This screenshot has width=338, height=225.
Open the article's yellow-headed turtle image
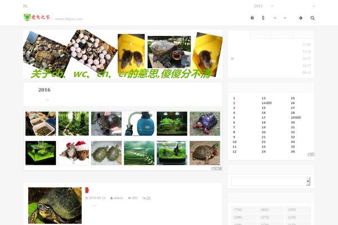point(55,205)
